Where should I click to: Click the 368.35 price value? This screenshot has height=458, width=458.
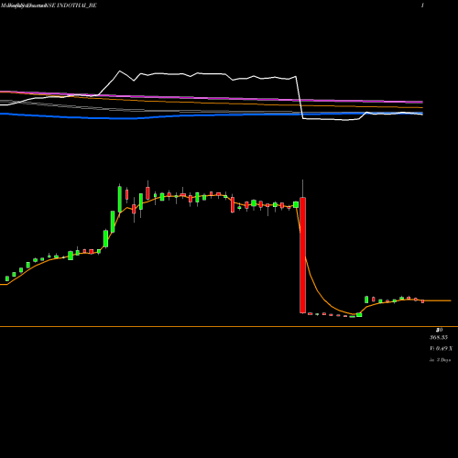[x=439, y=337]
